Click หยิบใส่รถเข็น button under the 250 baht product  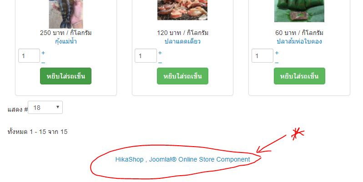coord(66,76)
